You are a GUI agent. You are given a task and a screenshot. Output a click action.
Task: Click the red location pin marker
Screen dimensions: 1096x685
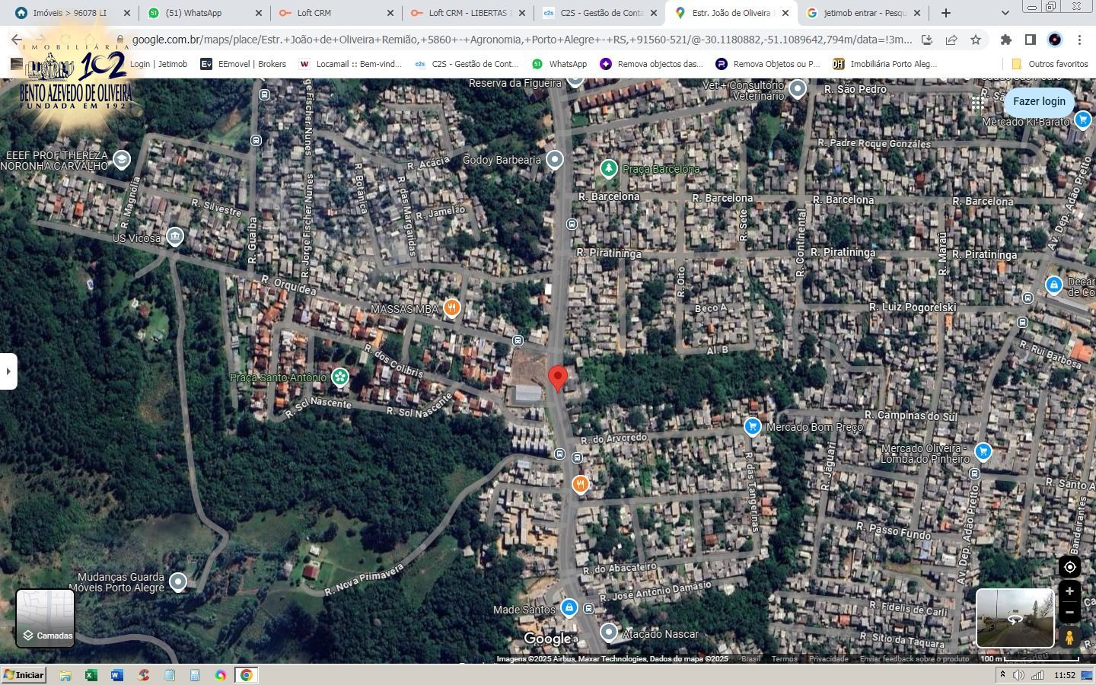(558, 377)
